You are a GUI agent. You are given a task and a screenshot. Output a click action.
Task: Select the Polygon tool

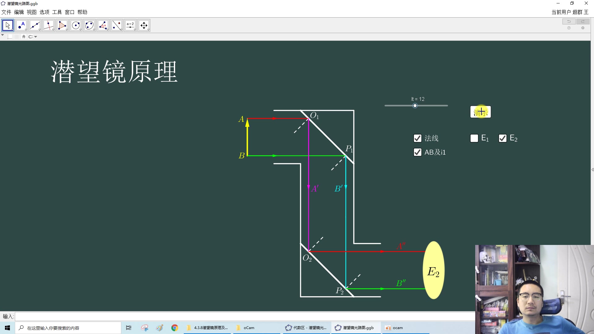point(62,25)
